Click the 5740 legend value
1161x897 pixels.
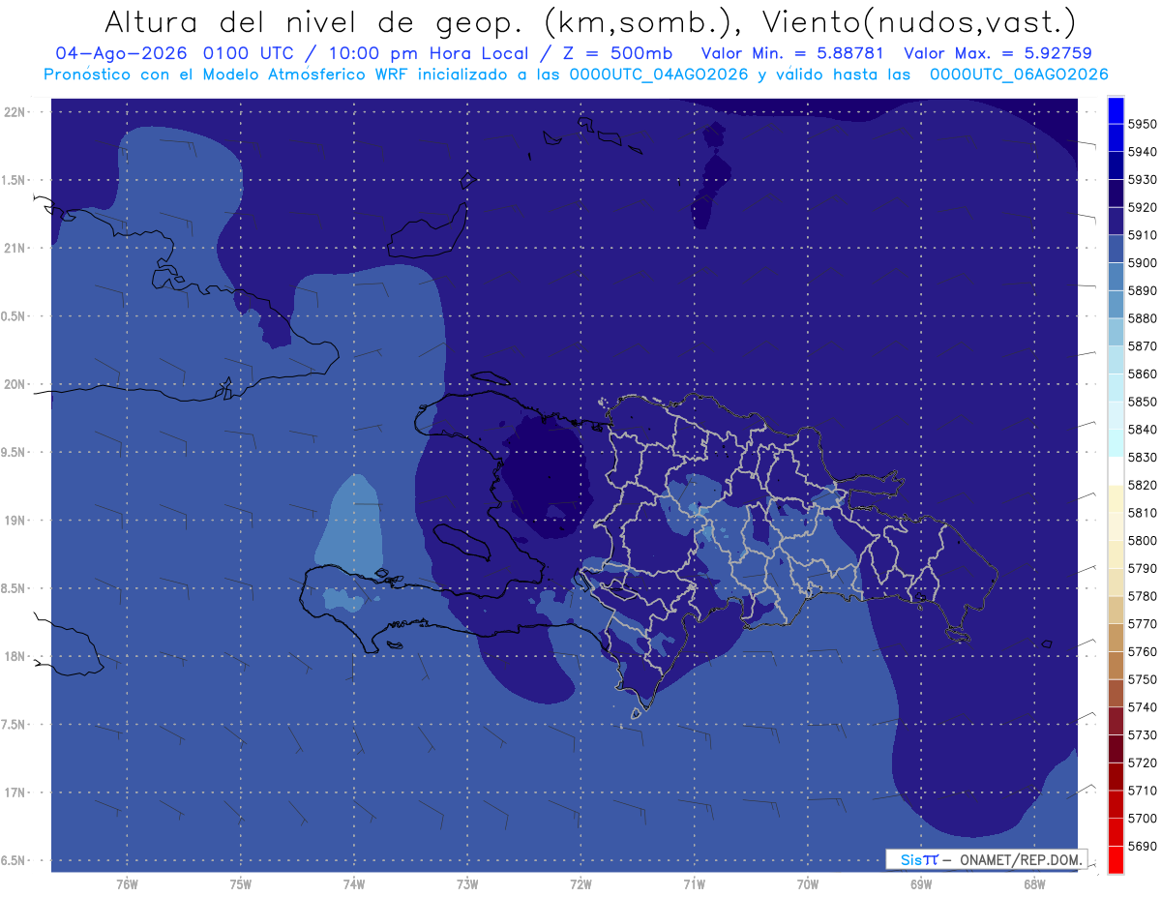coord(1143,707)
